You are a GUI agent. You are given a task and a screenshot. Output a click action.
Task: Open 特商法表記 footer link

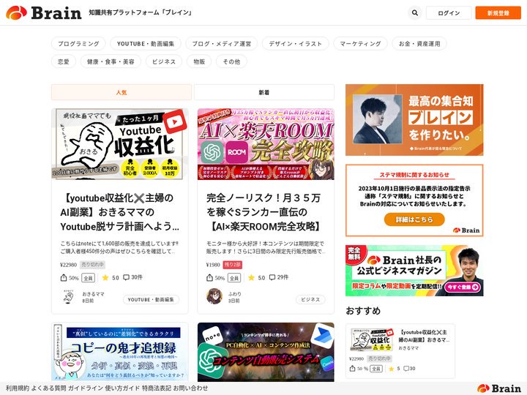[x=157, y=388]
